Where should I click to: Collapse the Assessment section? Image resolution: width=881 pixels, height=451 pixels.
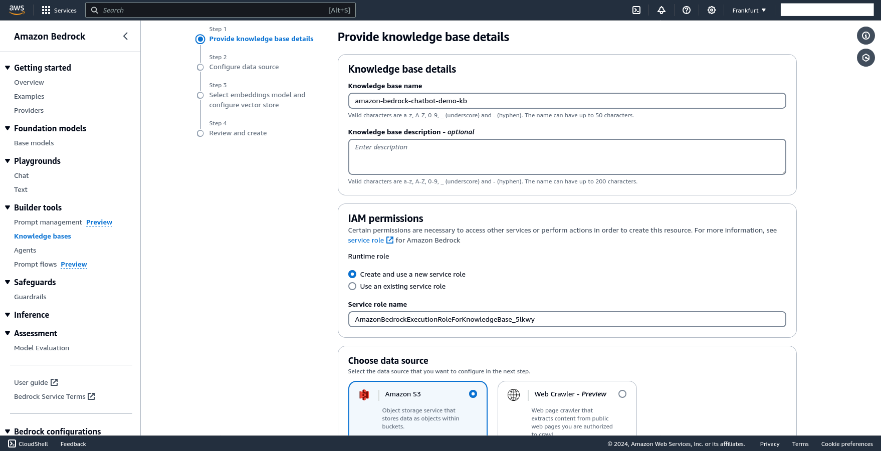(8, 333)
